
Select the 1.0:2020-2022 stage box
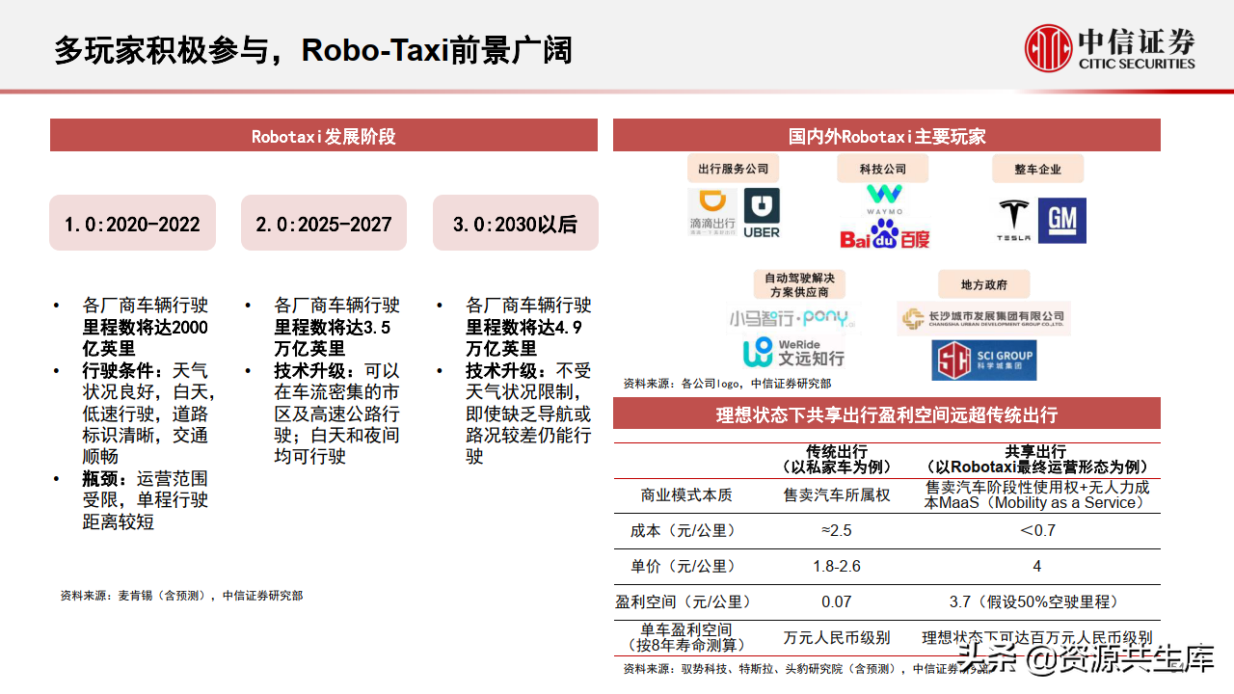click(132, 224)
